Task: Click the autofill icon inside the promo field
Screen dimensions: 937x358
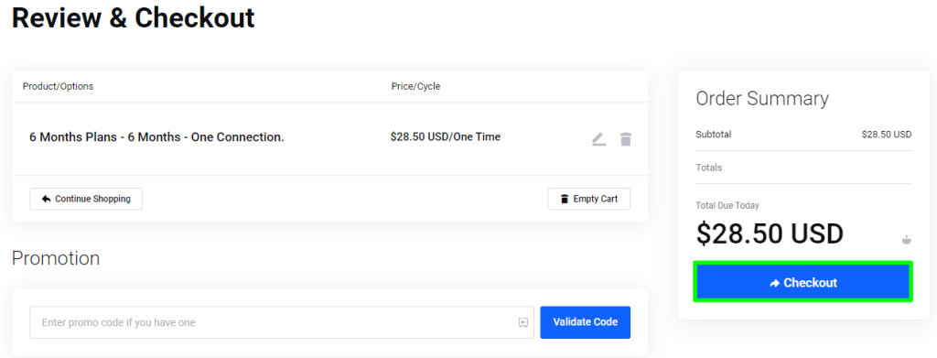Action: 522,322
